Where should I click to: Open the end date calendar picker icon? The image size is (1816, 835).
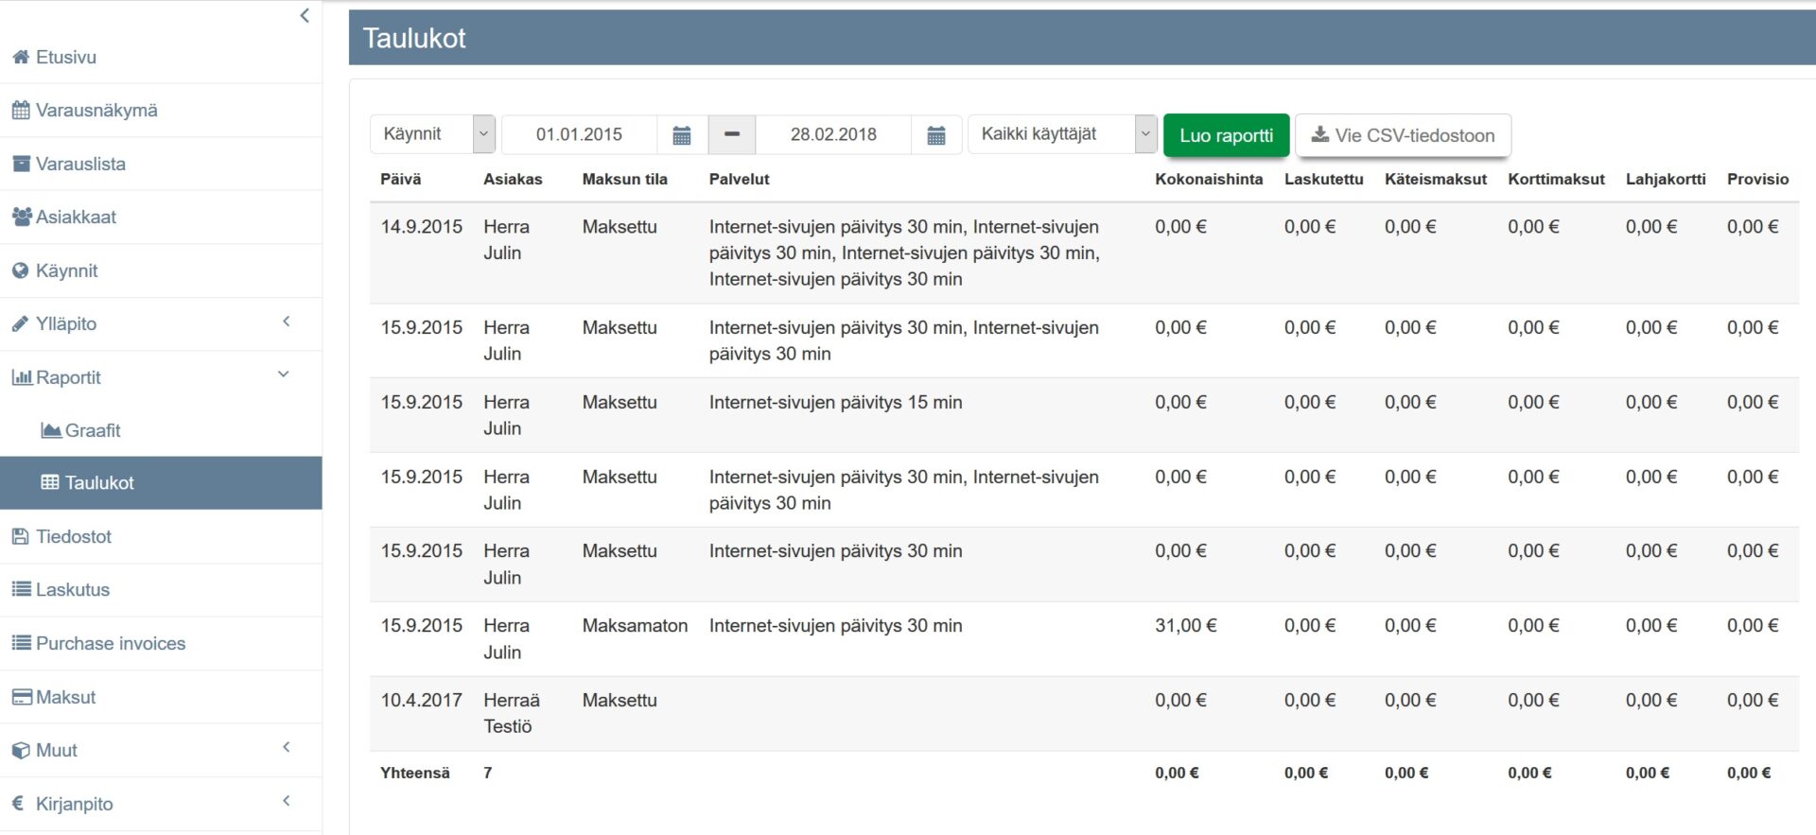[935, 135]
